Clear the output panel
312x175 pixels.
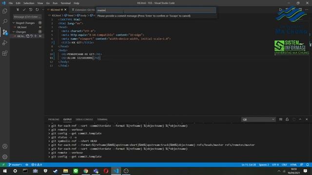point(281,120)
